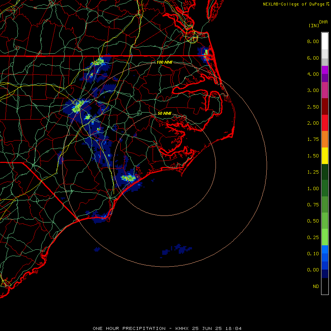Click the light green 0.25 legend swatch
Image resolution: width=331 pixels, height=331 pixels.
(x=325, y=237)
